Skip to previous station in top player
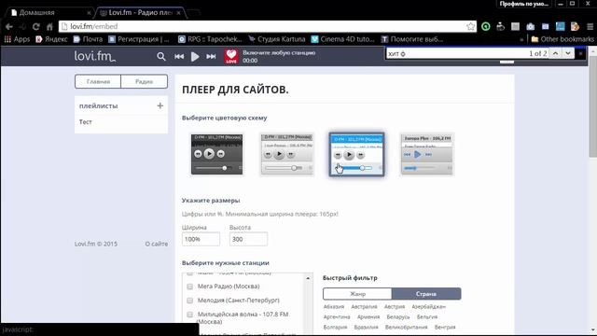 tap(179, 56)
